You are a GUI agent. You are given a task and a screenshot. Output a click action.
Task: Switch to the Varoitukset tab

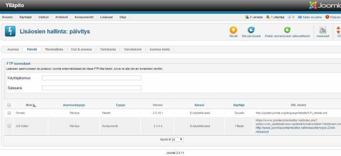point(133,49)
